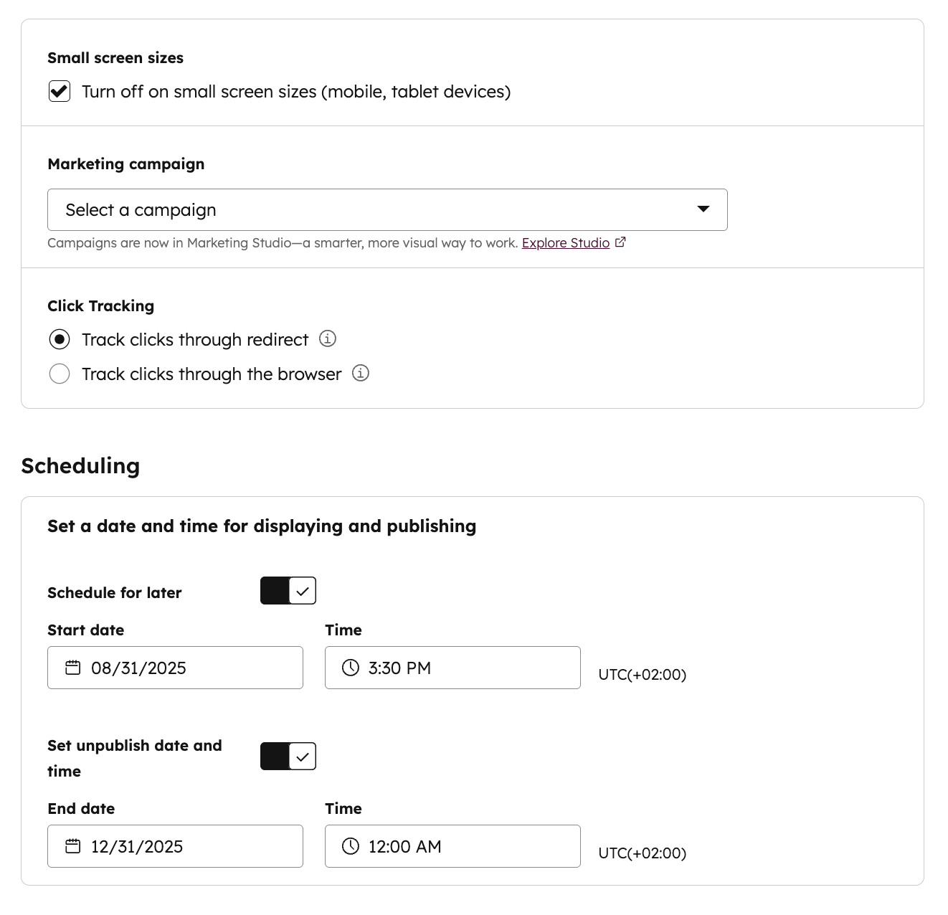Select Track clicks through the browser option

coord(60,374)
